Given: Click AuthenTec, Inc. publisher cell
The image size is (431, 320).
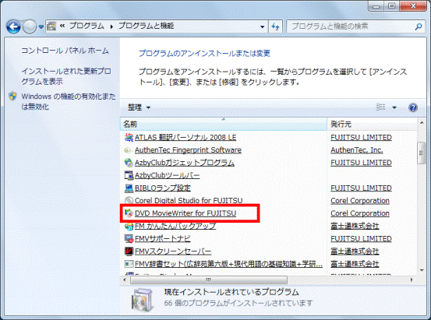Looking at the screenshot, I should click(x=357, y=150).
